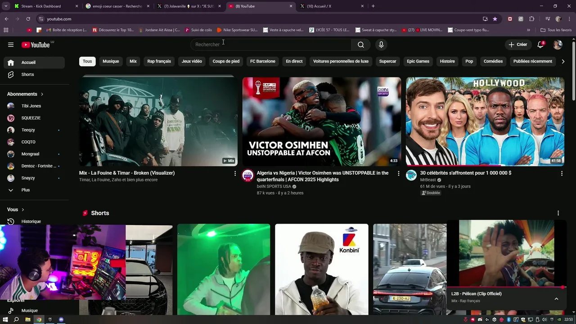Open the Tibi Jones subscription

(34, 106)
